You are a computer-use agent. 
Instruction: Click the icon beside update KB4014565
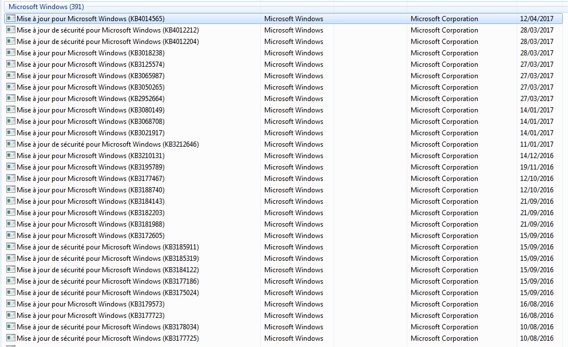(x=12, y=18)
